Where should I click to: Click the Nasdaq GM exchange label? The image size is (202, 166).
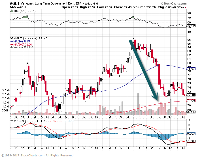[90, 4]
